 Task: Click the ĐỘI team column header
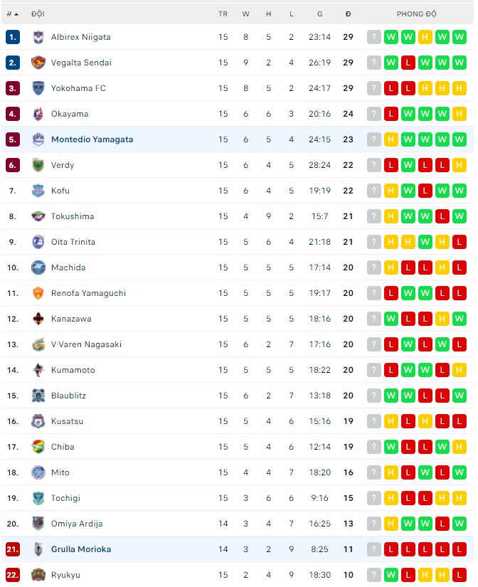[38, 14]
